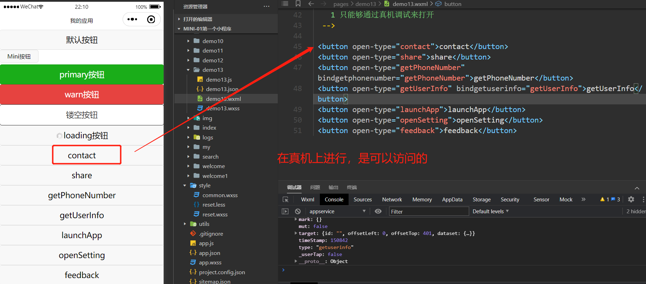
Task: Expand the img folder
Action: pyautogui.click(x=207, y=118)
